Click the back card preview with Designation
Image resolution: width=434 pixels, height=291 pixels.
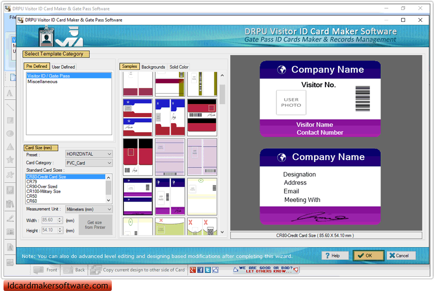click(320, 186)
